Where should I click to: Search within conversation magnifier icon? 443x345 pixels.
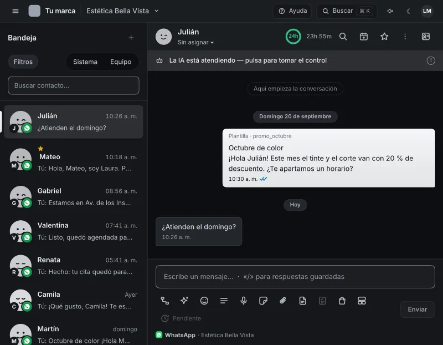[x=343, y=37]
